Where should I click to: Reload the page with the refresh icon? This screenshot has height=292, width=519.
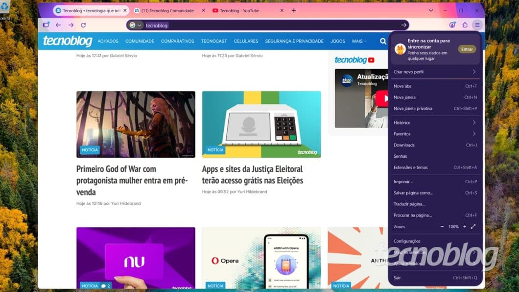point(83,25)
